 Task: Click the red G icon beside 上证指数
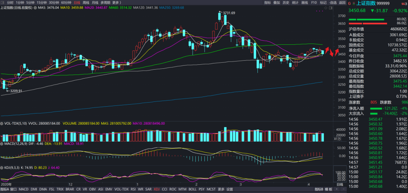click(x=350, y=3)
